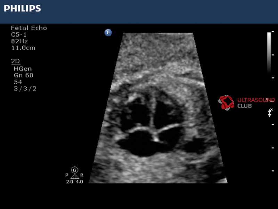Click the 'Gn 60' gain value
This screenshot has height=209, width=278.
[x=24, y=75]
